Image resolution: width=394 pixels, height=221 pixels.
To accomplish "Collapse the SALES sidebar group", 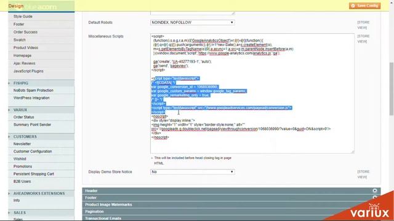I will (20, 213).
